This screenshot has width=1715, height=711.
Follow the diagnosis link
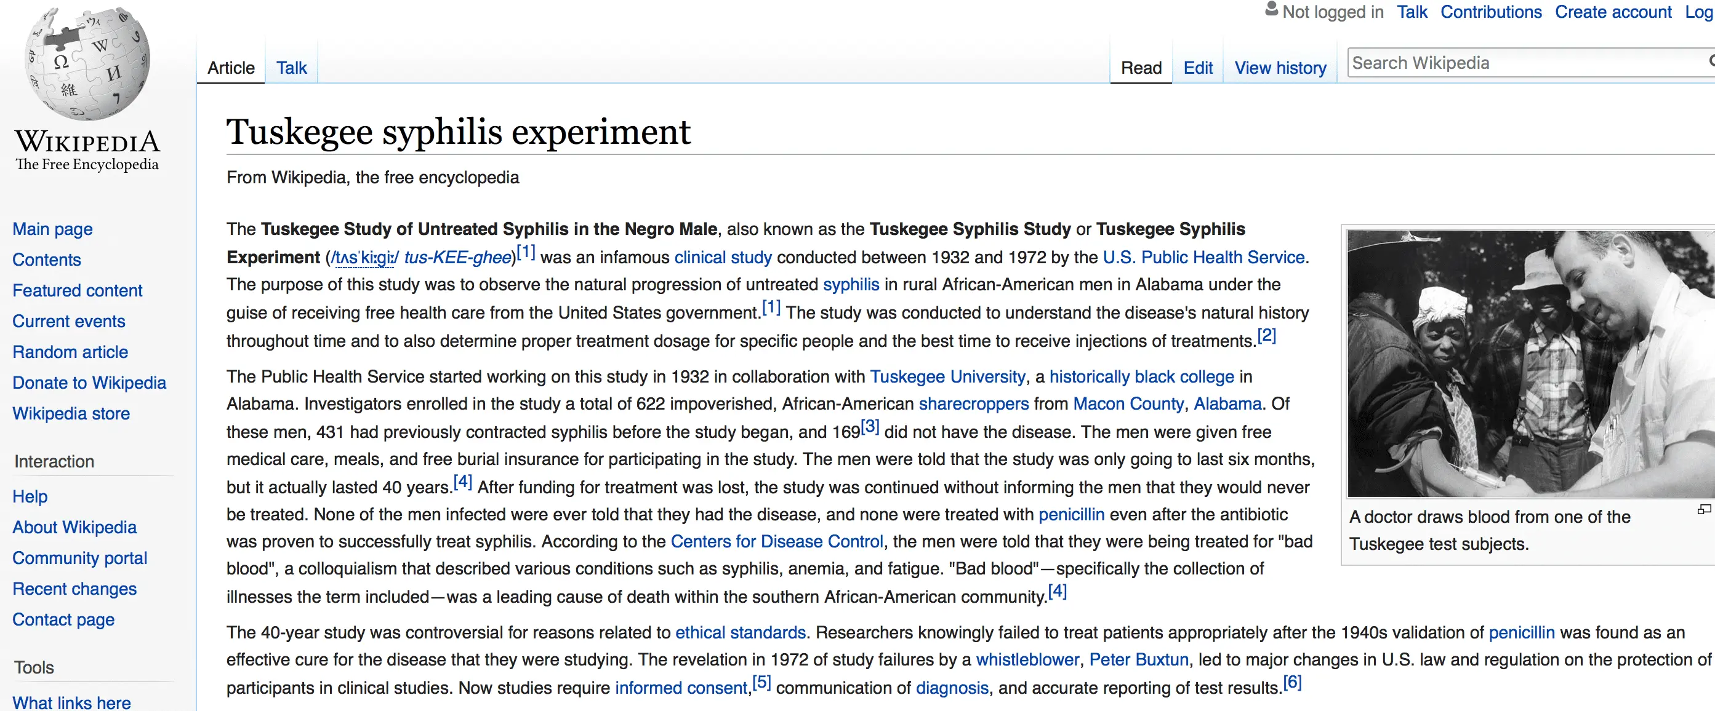point(952,688)
